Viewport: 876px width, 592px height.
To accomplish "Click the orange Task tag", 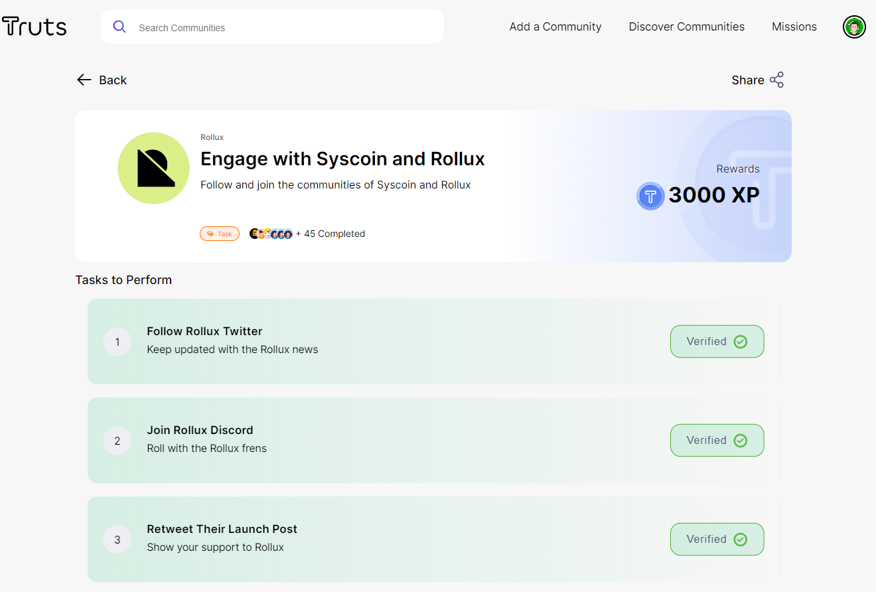I will 220,234.
